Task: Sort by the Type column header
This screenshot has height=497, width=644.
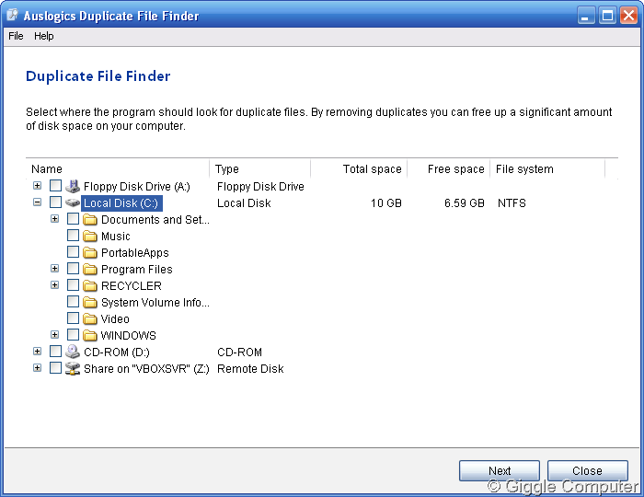Action: (260, 168)
